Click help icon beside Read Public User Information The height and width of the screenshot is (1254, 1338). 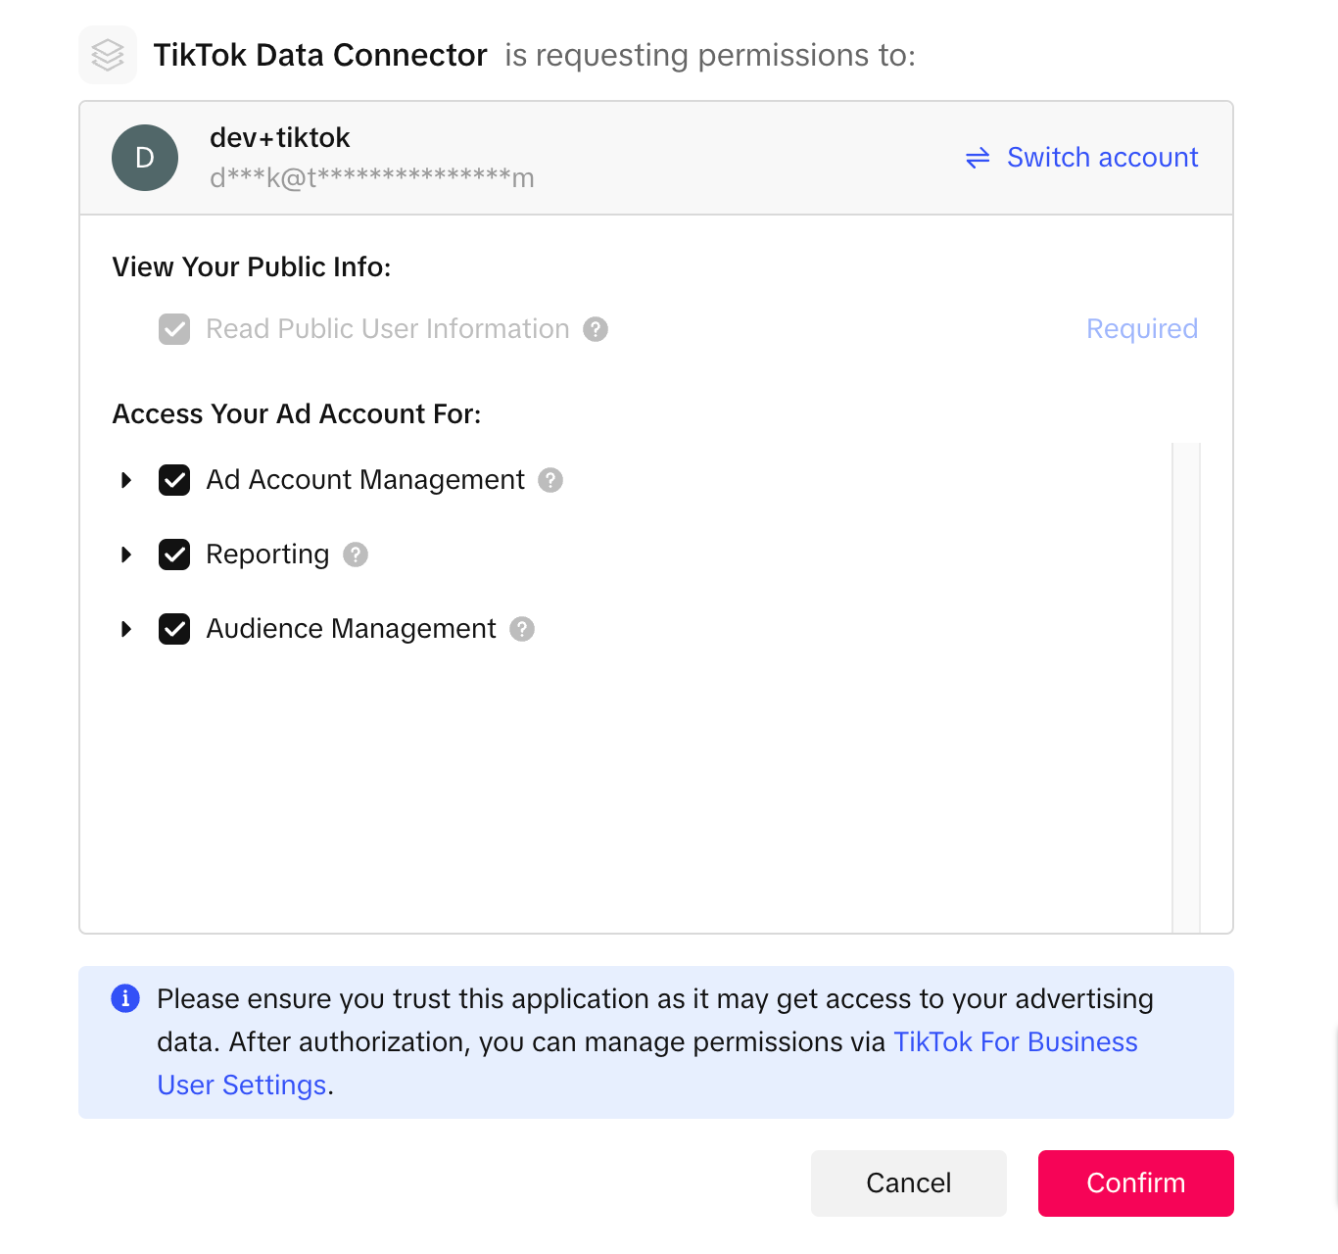tap(596, 329)
